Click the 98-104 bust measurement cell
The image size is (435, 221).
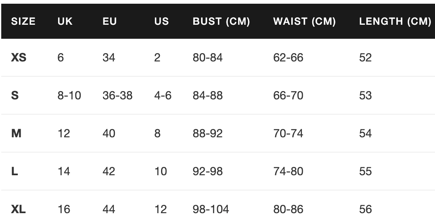(211, 209)
